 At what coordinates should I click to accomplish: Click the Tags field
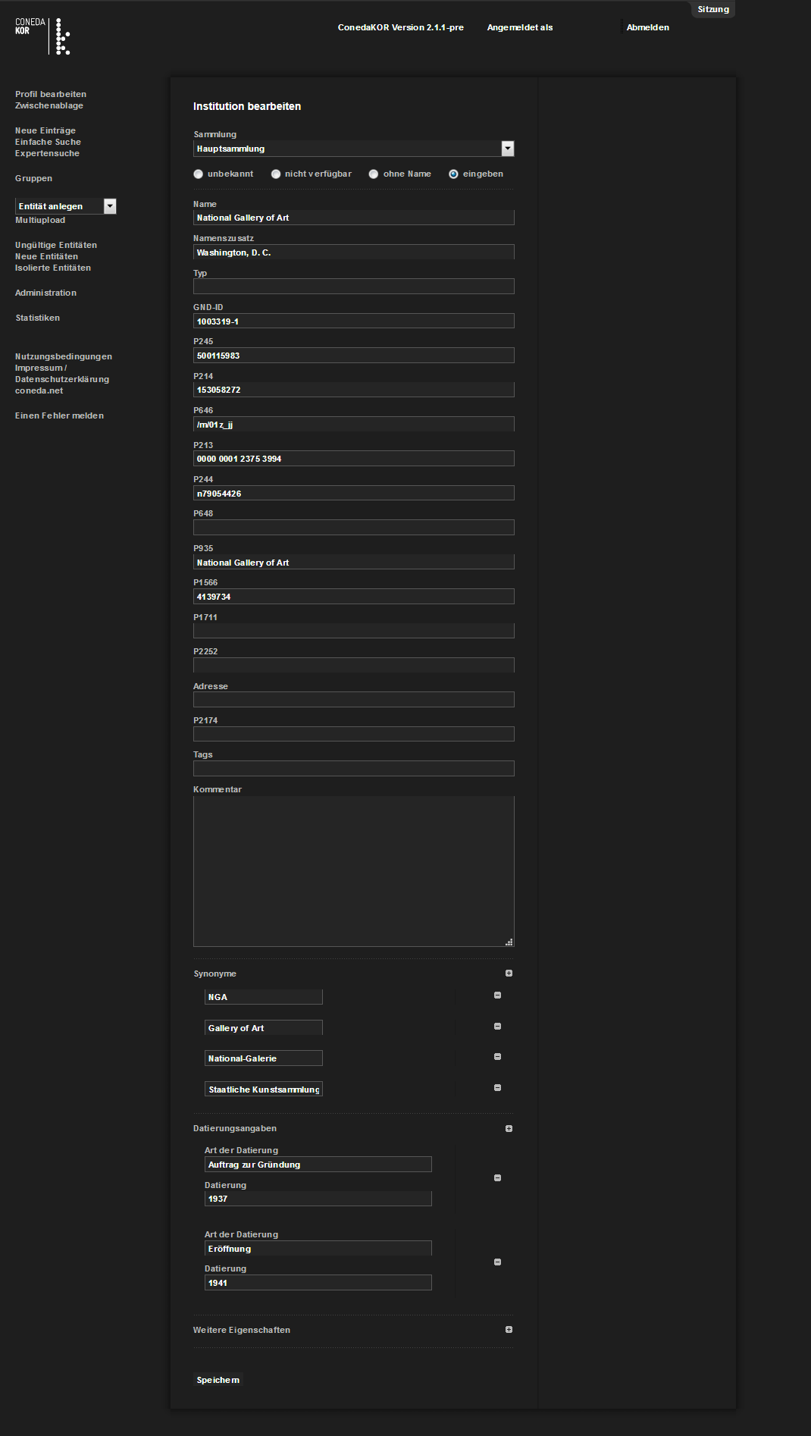(x=354, y=769)
